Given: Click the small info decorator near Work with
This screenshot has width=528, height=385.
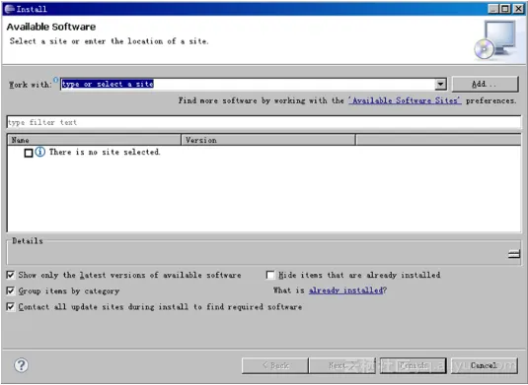Looking at the screenshot, I should 56,80.
